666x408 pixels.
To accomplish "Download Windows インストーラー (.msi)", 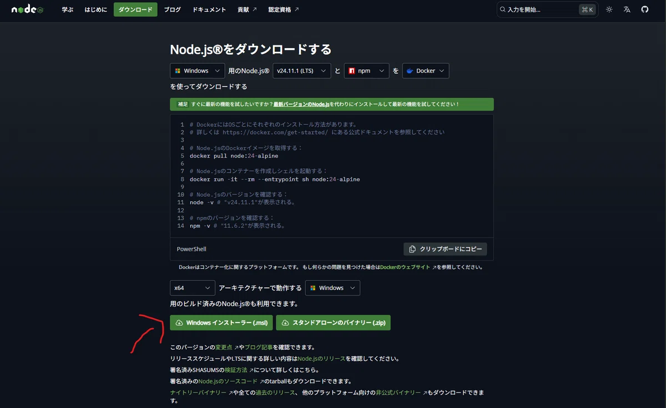I will pyautogui.click(x=221, y=323).
